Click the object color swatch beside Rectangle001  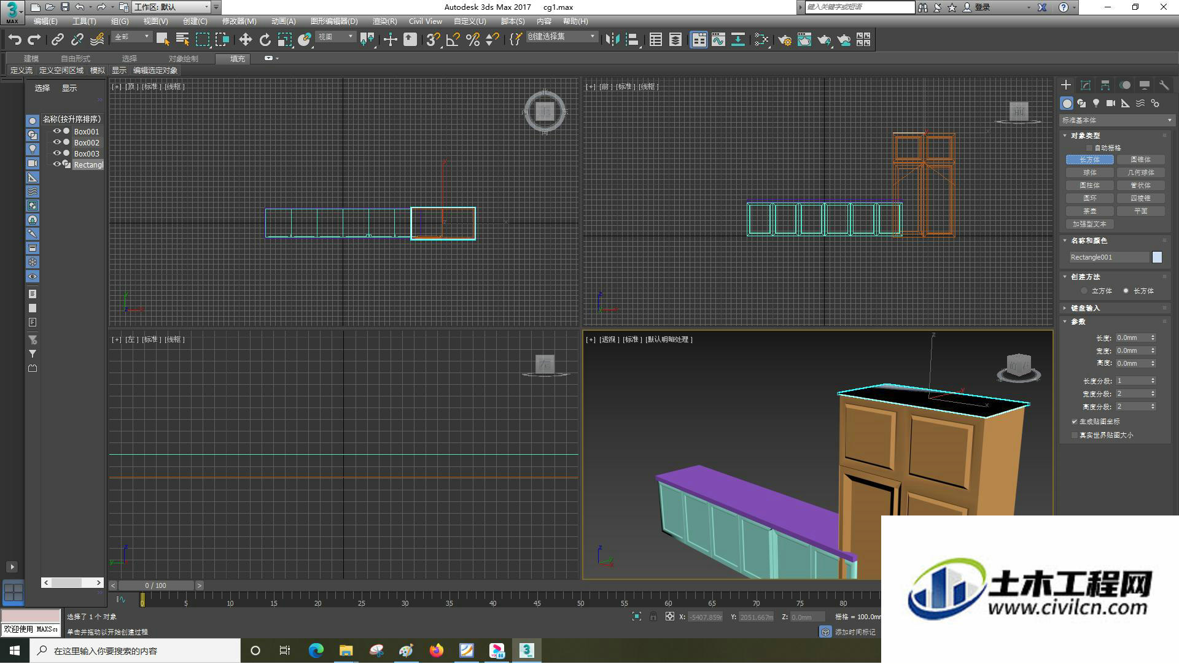[x=1157, y=257]
